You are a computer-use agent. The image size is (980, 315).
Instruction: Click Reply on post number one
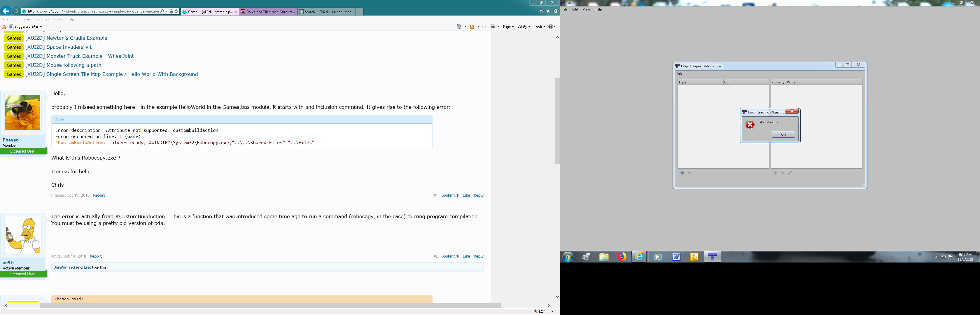pyautogui.click(x=478, y=195)
